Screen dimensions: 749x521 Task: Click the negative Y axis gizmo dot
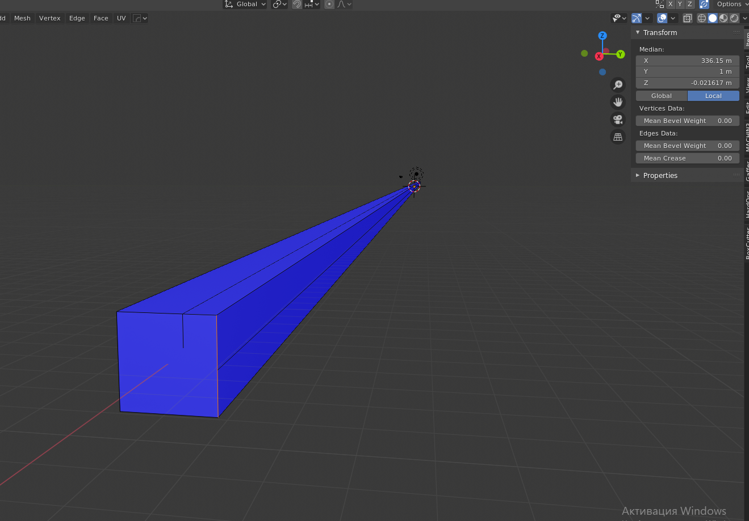(584, 53)
